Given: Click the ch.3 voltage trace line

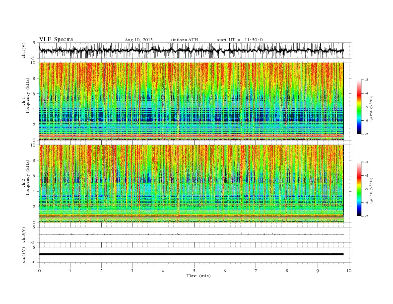Looking at the screenshot, I should click(192, 234).
